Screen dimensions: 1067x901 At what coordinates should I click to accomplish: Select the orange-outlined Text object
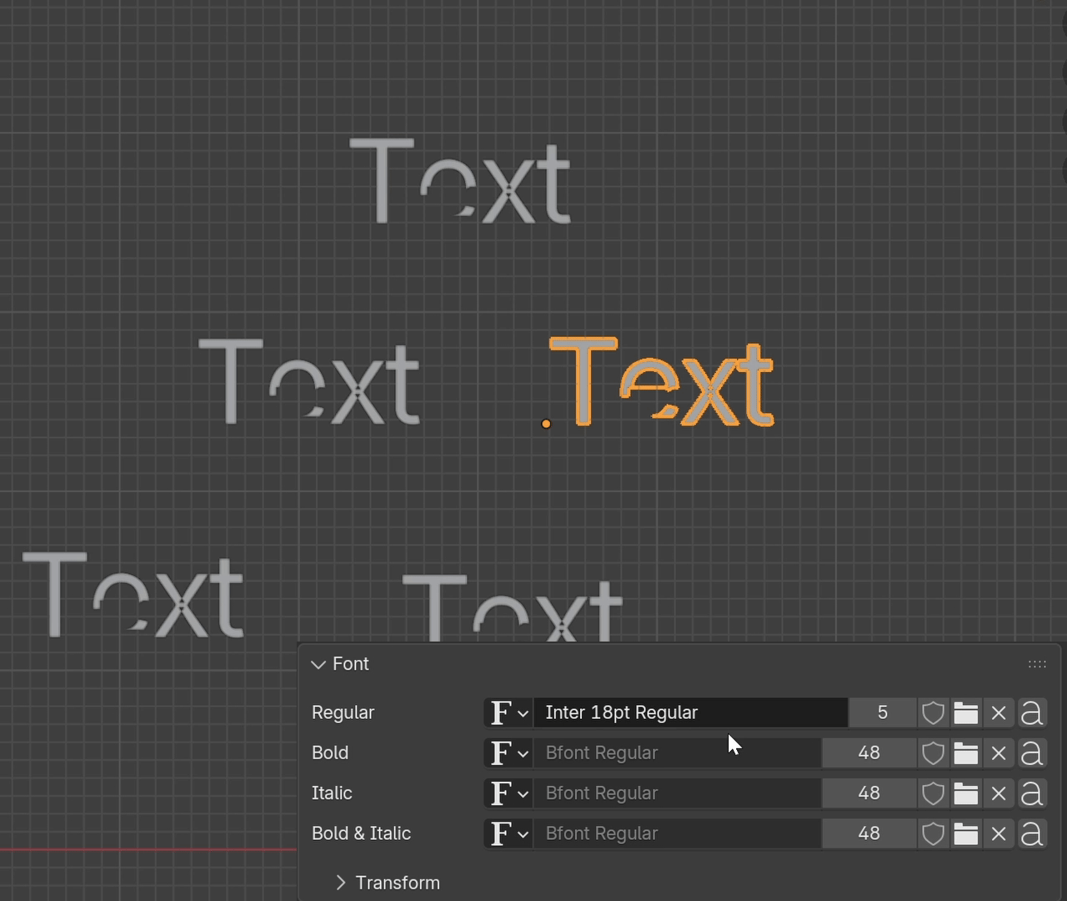pyautogui.click(x=663, y=382)
